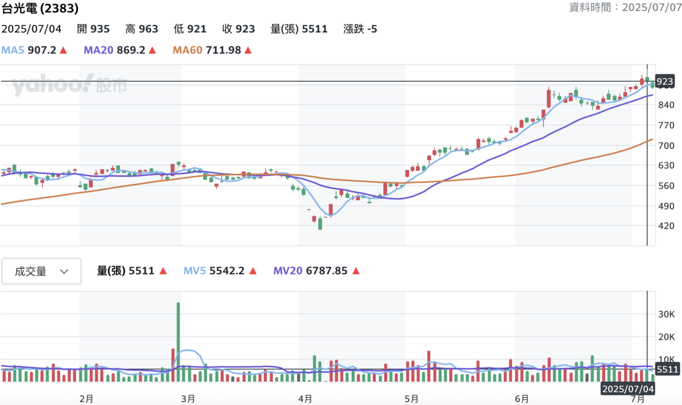
Task: Click the red up-arrow beside MA5 907.2
Action: coord(63,50)
